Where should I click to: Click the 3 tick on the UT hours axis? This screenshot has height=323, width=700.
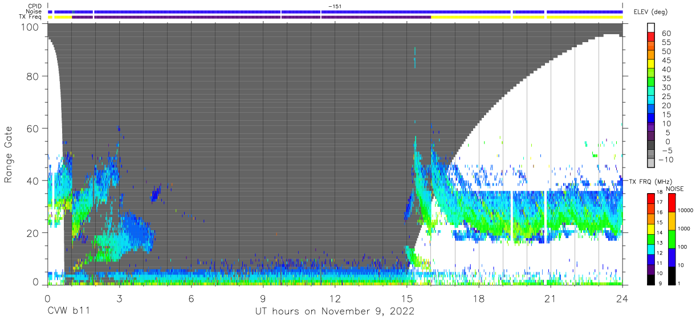point(119,298)
